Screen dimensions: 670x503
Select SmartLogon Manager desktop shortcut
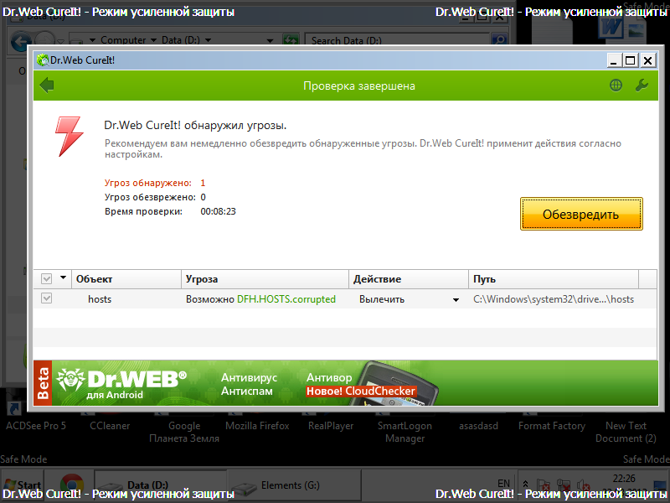(405, 432)
